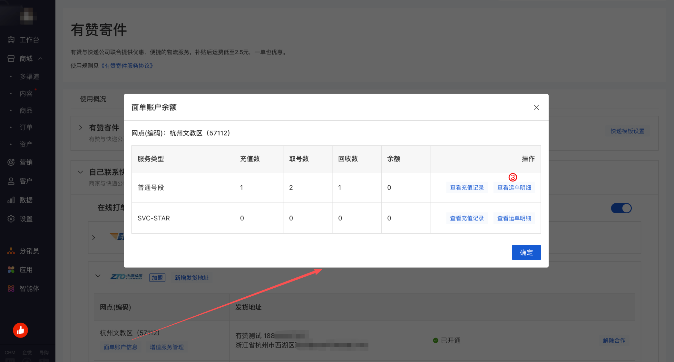Screen dimensions: 674x362
Task: Collapse the 自己联系快递 section chevron
Action: coord(81,172)
